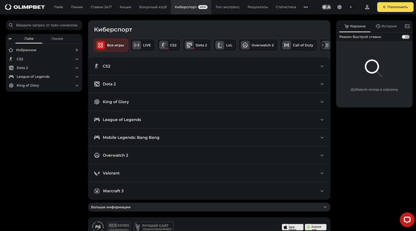Toggle the light/dark theme switch
416x231 pixels.
(x=353, y=7)
